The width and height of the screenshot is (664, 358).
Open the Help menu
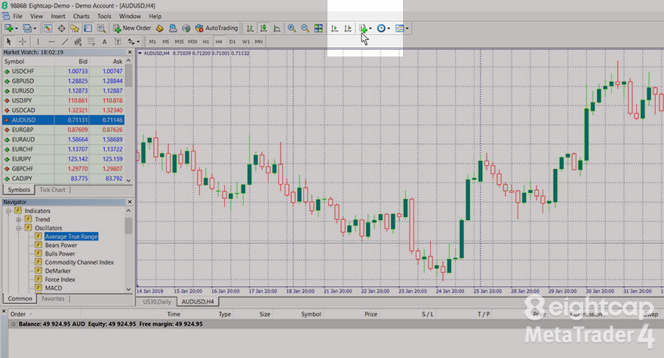click(x=155, y=16)
